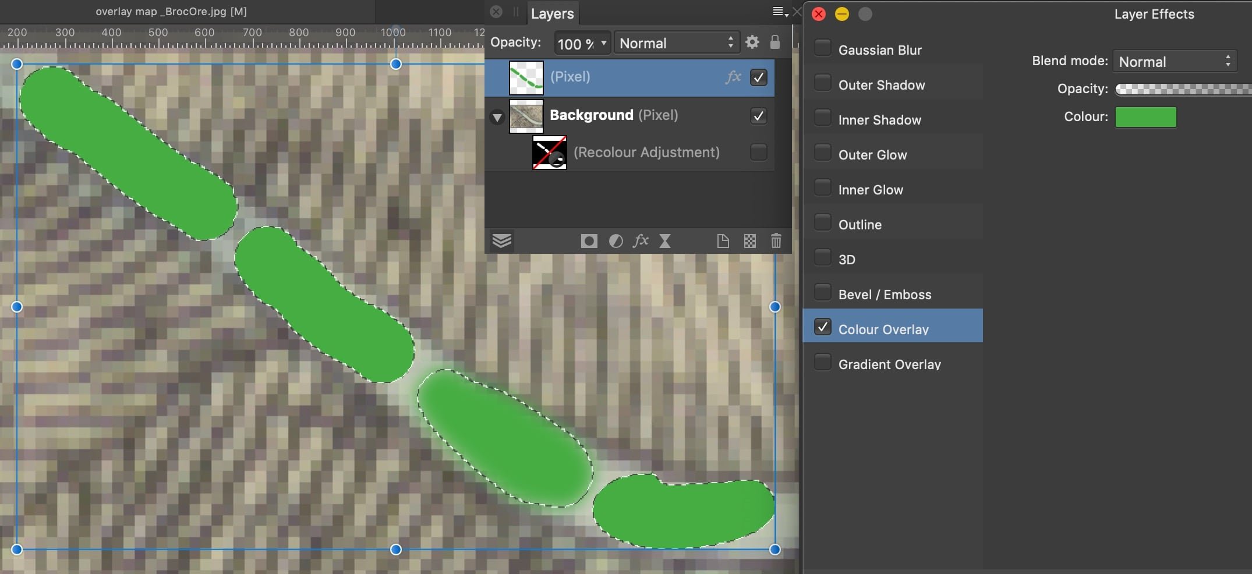Image resolution: width=1252 pixels, height=574 pixels.
Task: Select the Adjustment Layer icon
Action: pos(616,240)
